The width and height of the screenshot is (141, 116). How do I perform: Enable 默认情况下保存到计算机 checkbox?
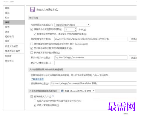[32, 52]
